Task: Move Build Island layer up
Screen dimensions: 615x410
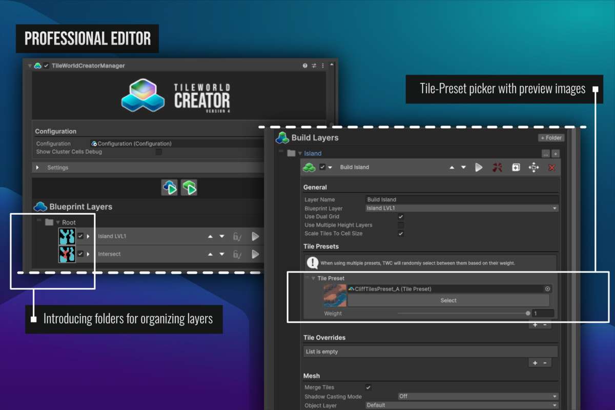Action: (452, 168)
